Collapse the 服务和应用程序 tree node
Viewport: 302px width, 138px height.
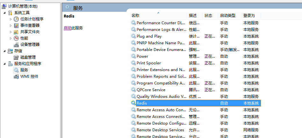[x=5, y=64]
